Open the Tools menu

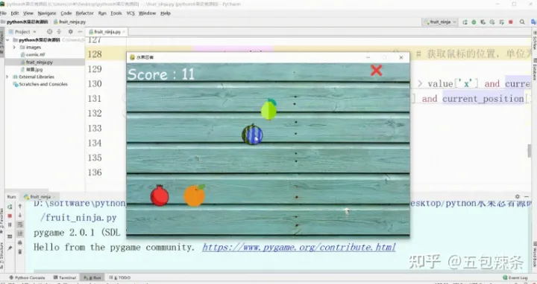point(116,13)
